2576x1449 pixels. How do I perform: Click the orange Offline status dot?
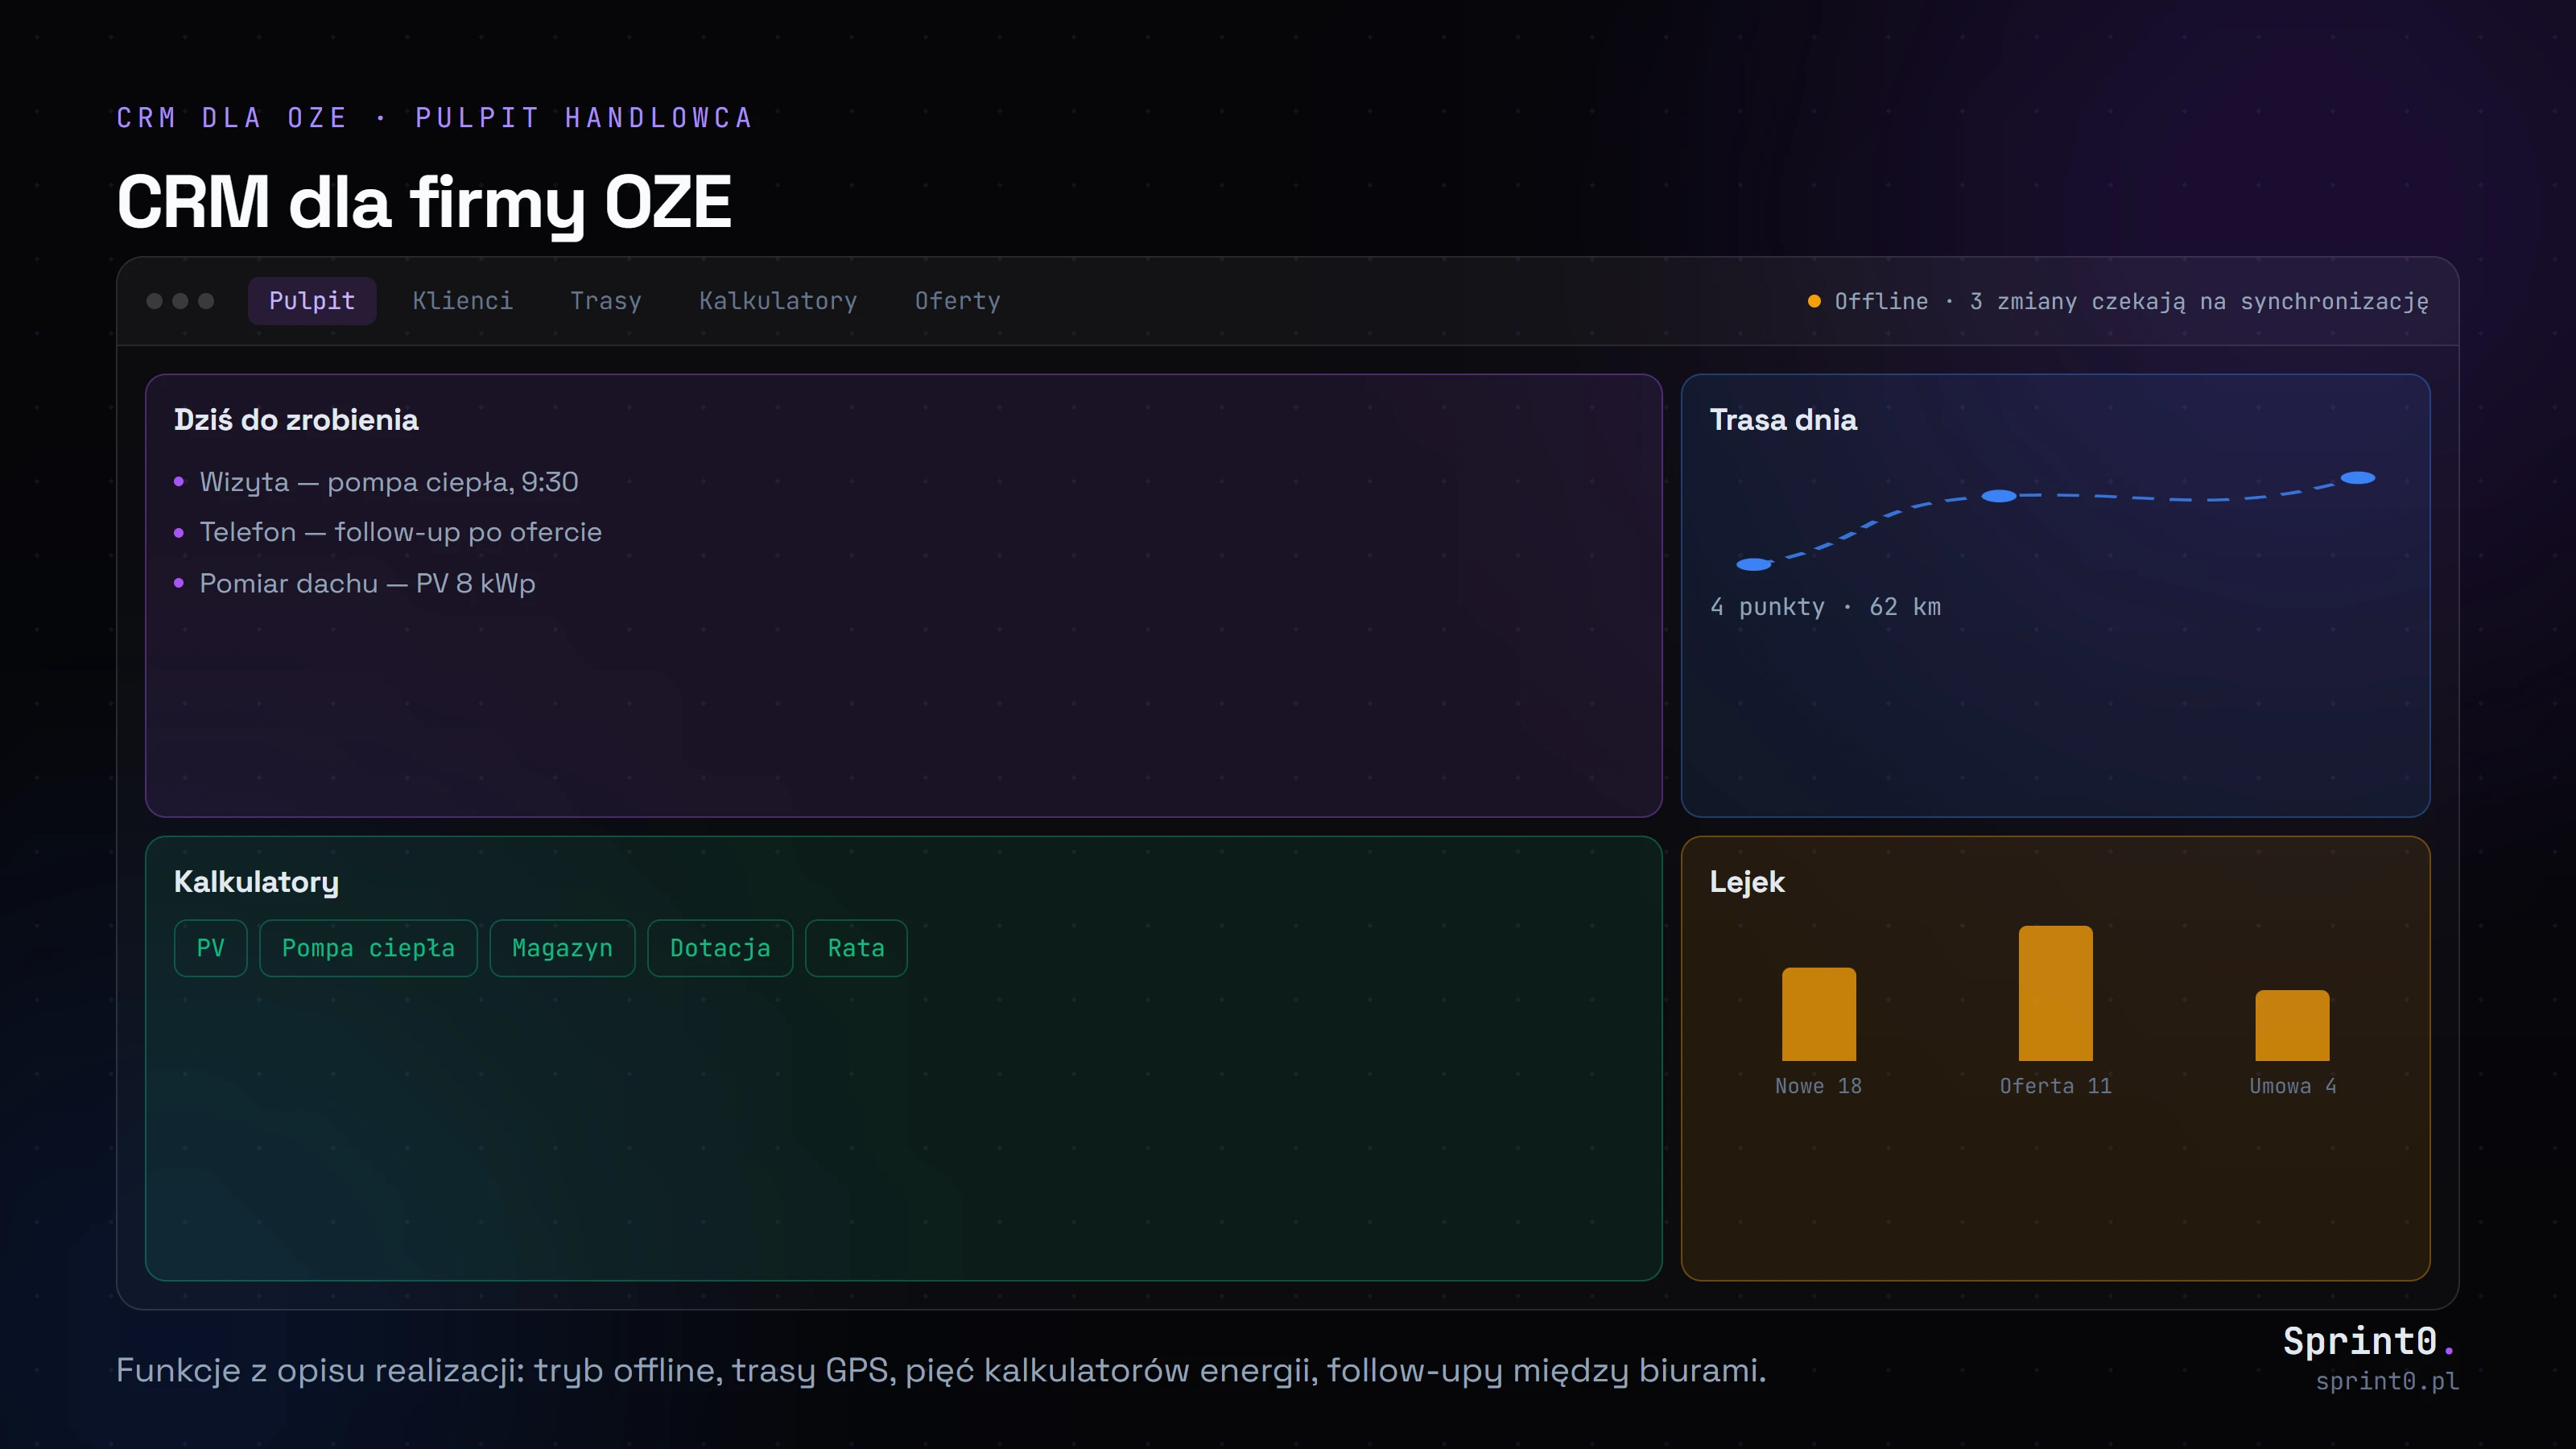(1814, 301)
